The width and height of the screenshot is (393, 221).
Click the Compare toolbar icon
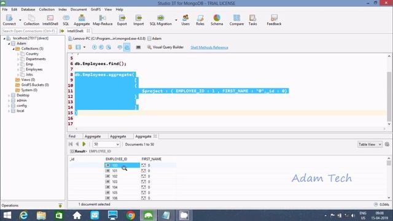tap(236, 20)
